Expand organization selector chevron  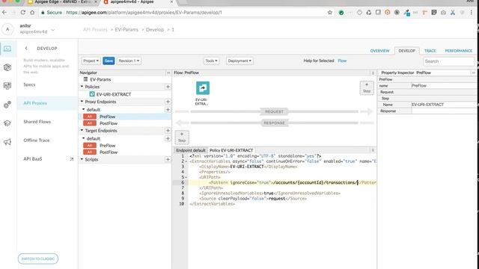click(x=53, y=30)
